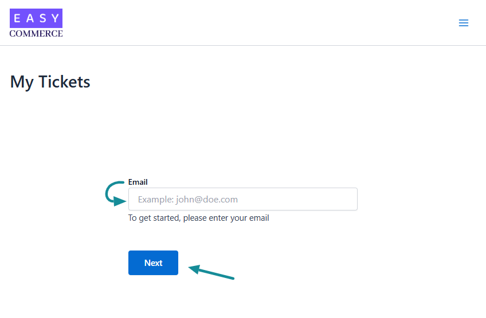Go to homepage via header logo
The image size is (486, 318).
tap(36, 23)
